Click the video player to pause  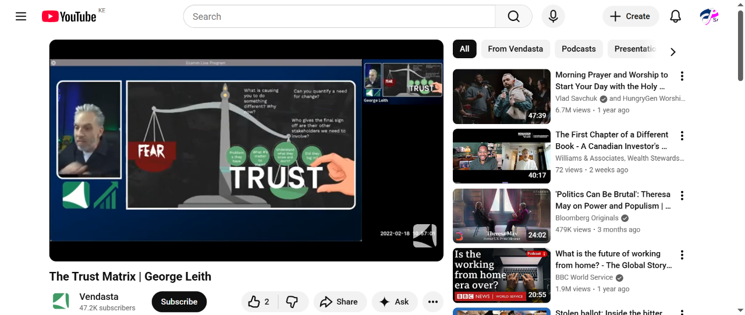click(246, 150)
